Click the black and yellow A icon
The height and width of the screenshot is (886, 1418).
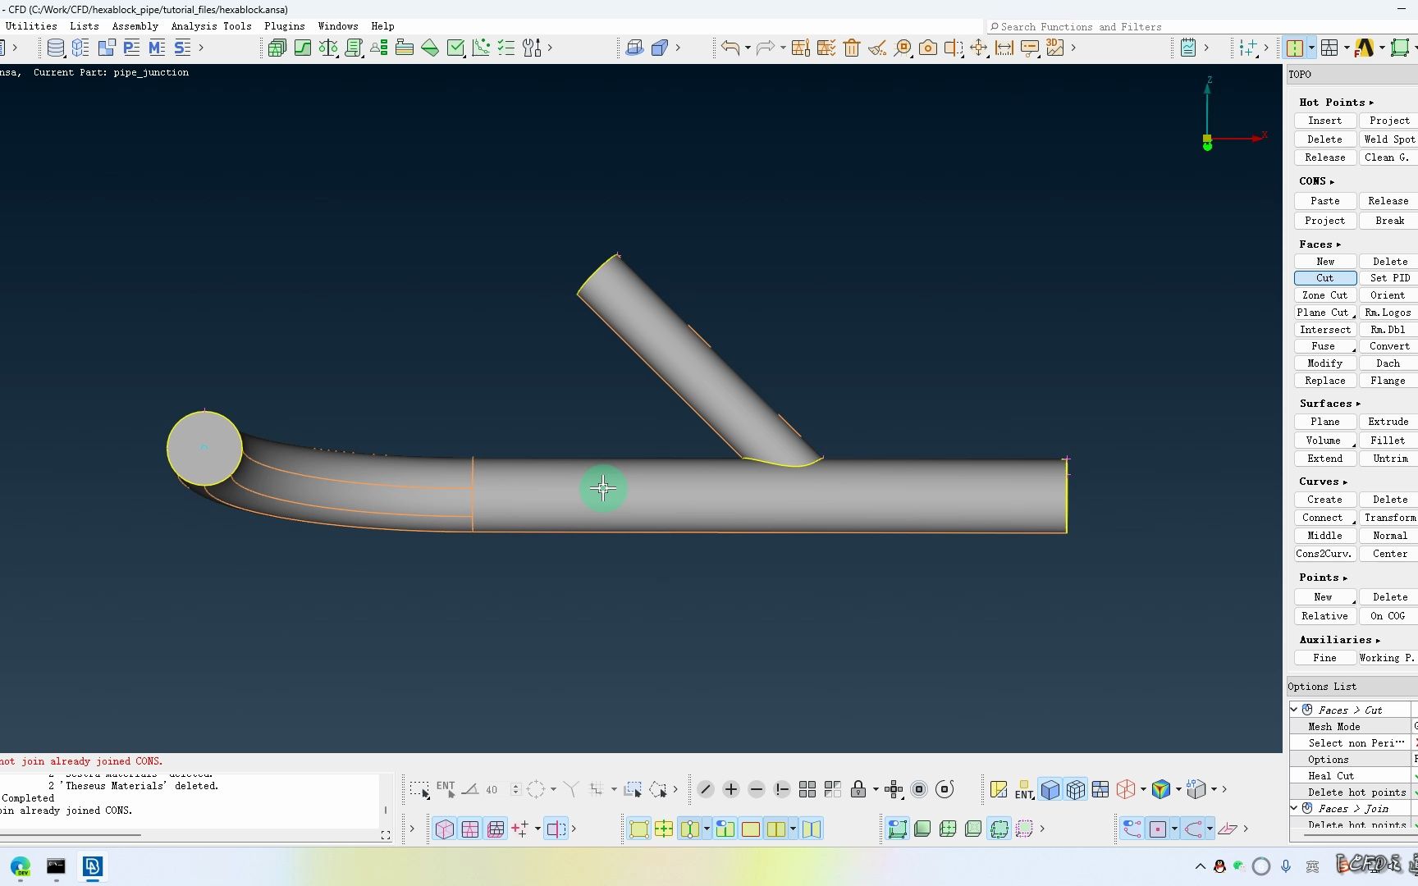click(1365, 48)
